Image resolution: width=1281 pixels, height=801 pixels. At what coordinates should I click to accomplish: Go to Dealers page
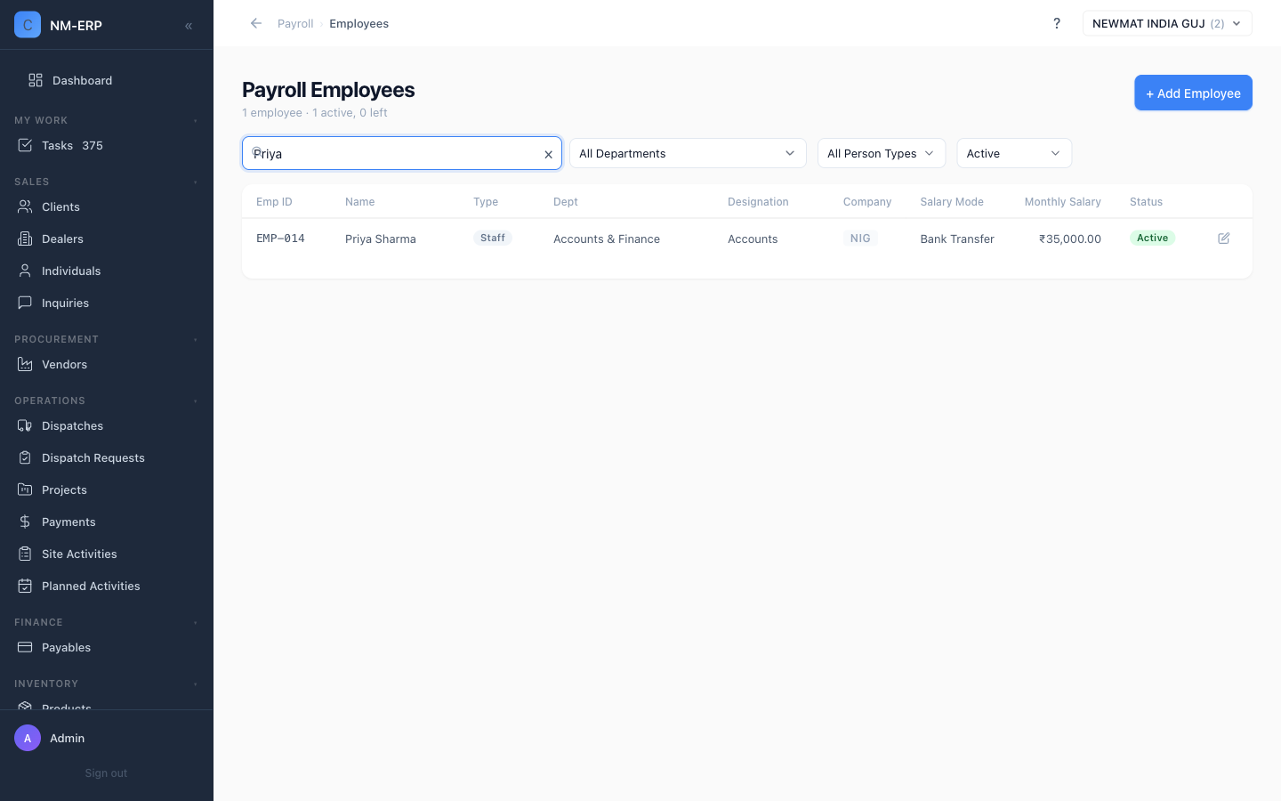107,239
